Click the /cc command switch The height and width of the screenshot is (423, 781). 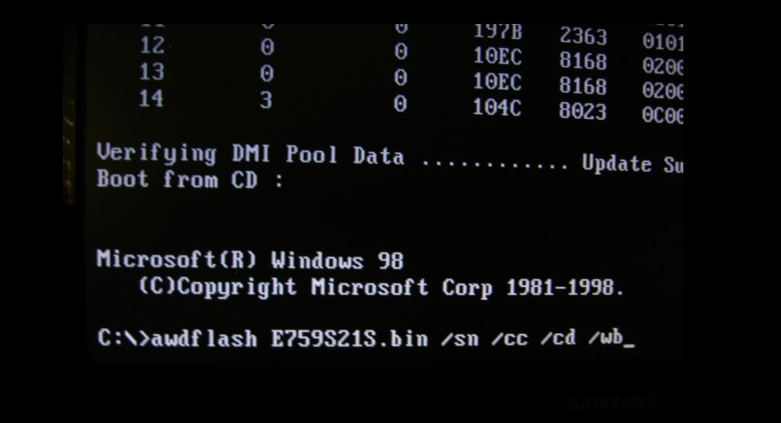tap(510, 339)
